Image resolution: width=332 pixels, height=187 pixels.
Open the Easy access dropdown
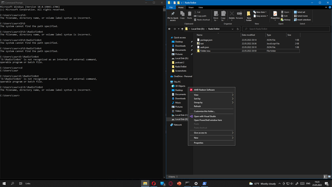point(260,16)
